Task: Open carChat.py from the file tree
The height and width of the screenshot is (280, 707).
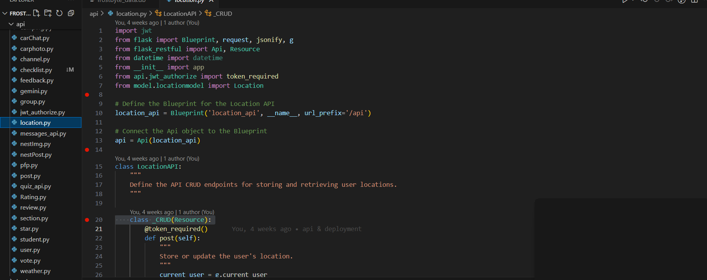Action: (35, 38)
